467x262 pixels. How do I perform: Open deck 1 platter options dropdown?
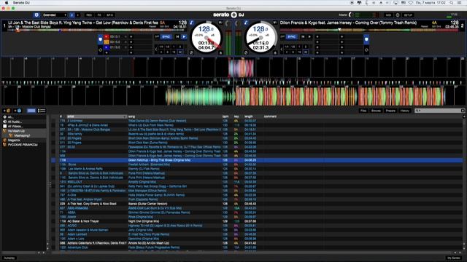220,23
